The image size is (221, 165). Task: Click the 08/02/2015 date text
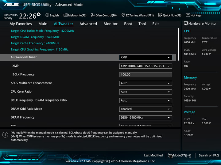coord(10,15)
